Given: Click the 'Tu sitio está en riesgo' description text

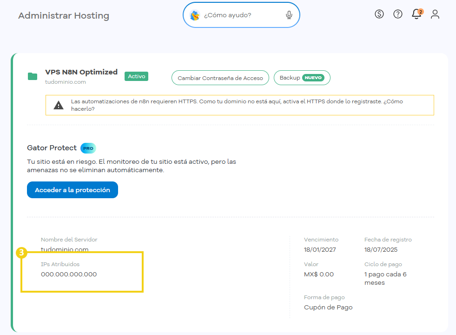Looking at the screenshot, I should tap(132, 166).
